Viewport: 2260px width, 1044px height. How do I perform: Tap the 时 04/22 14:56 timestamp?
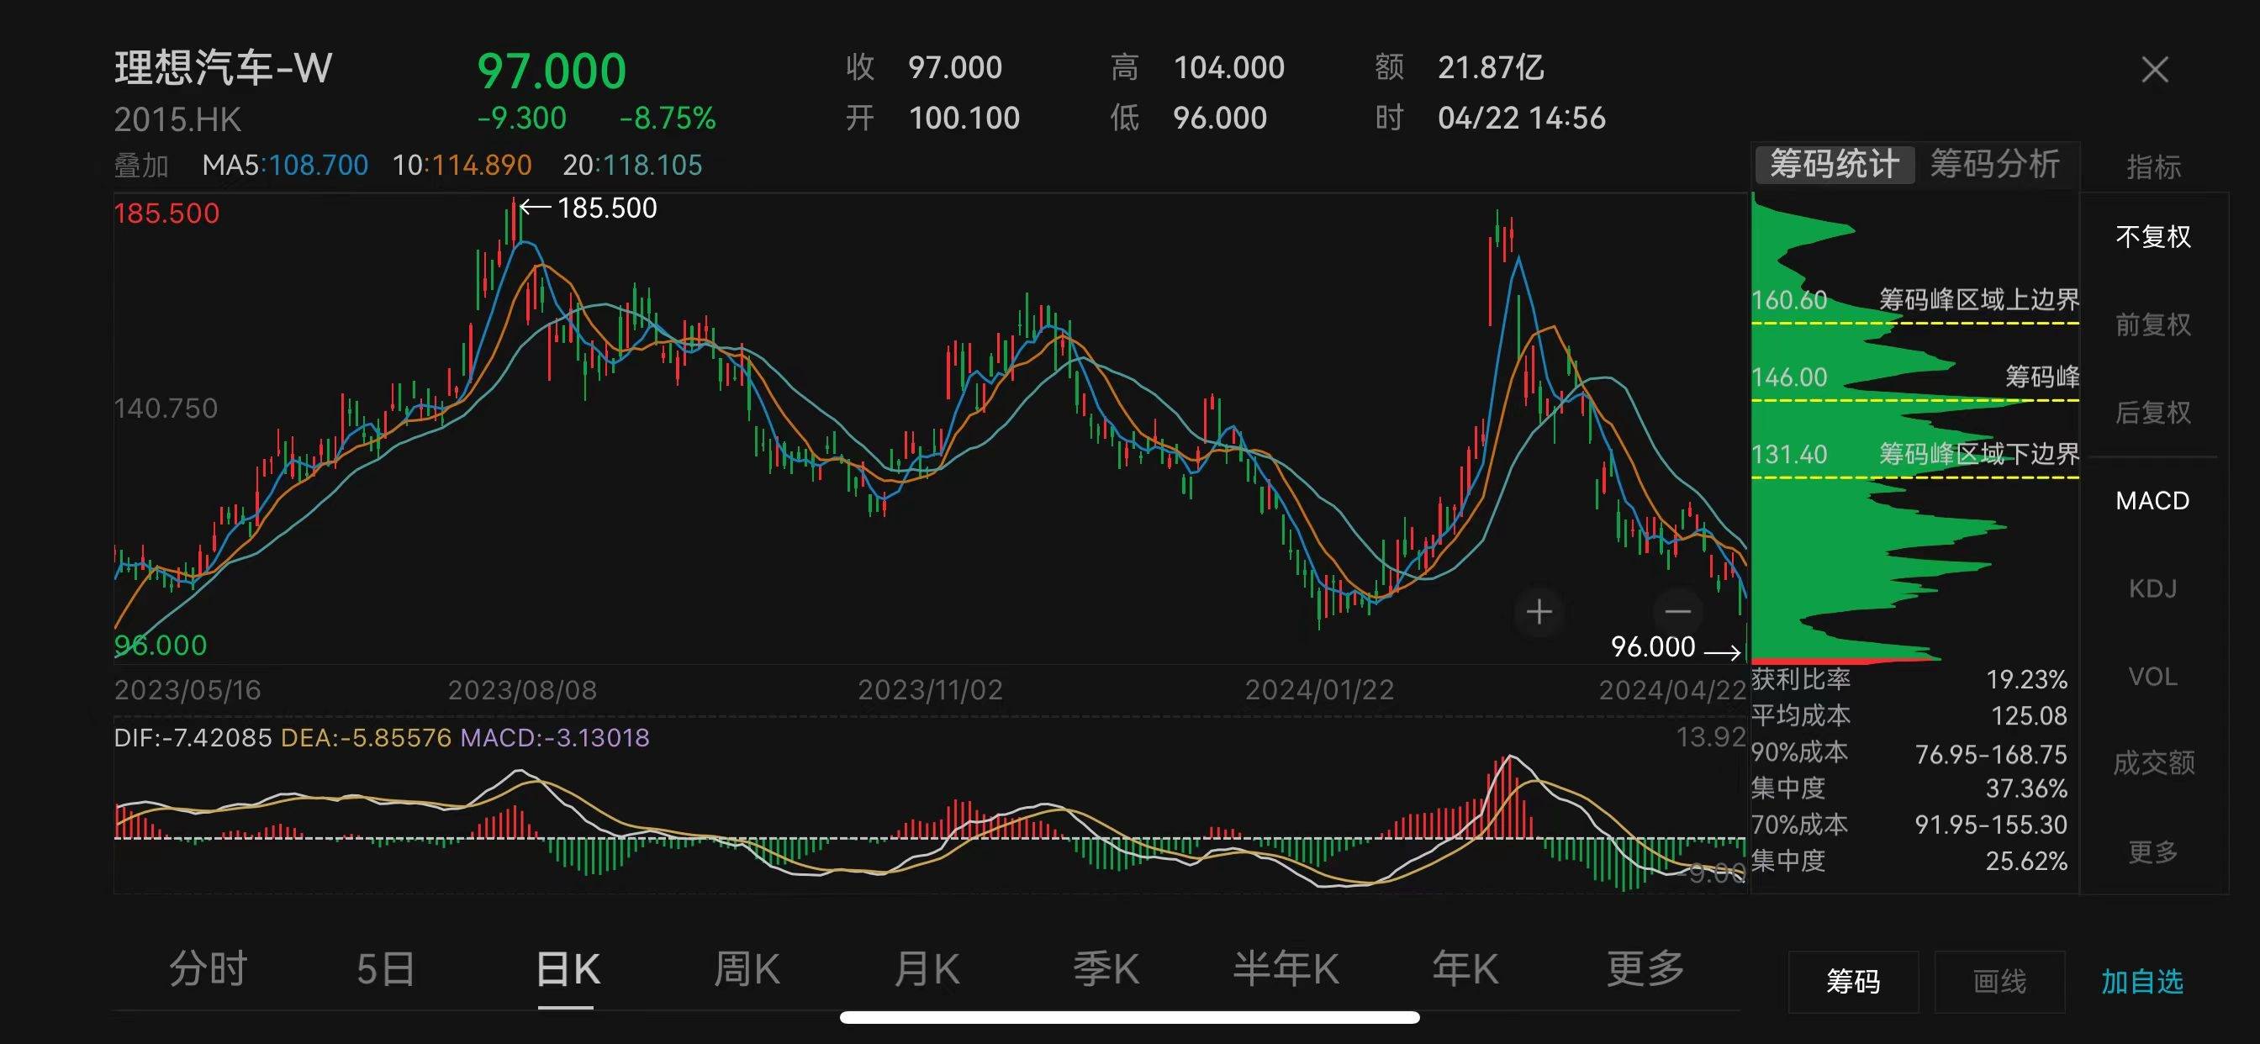1491,119
